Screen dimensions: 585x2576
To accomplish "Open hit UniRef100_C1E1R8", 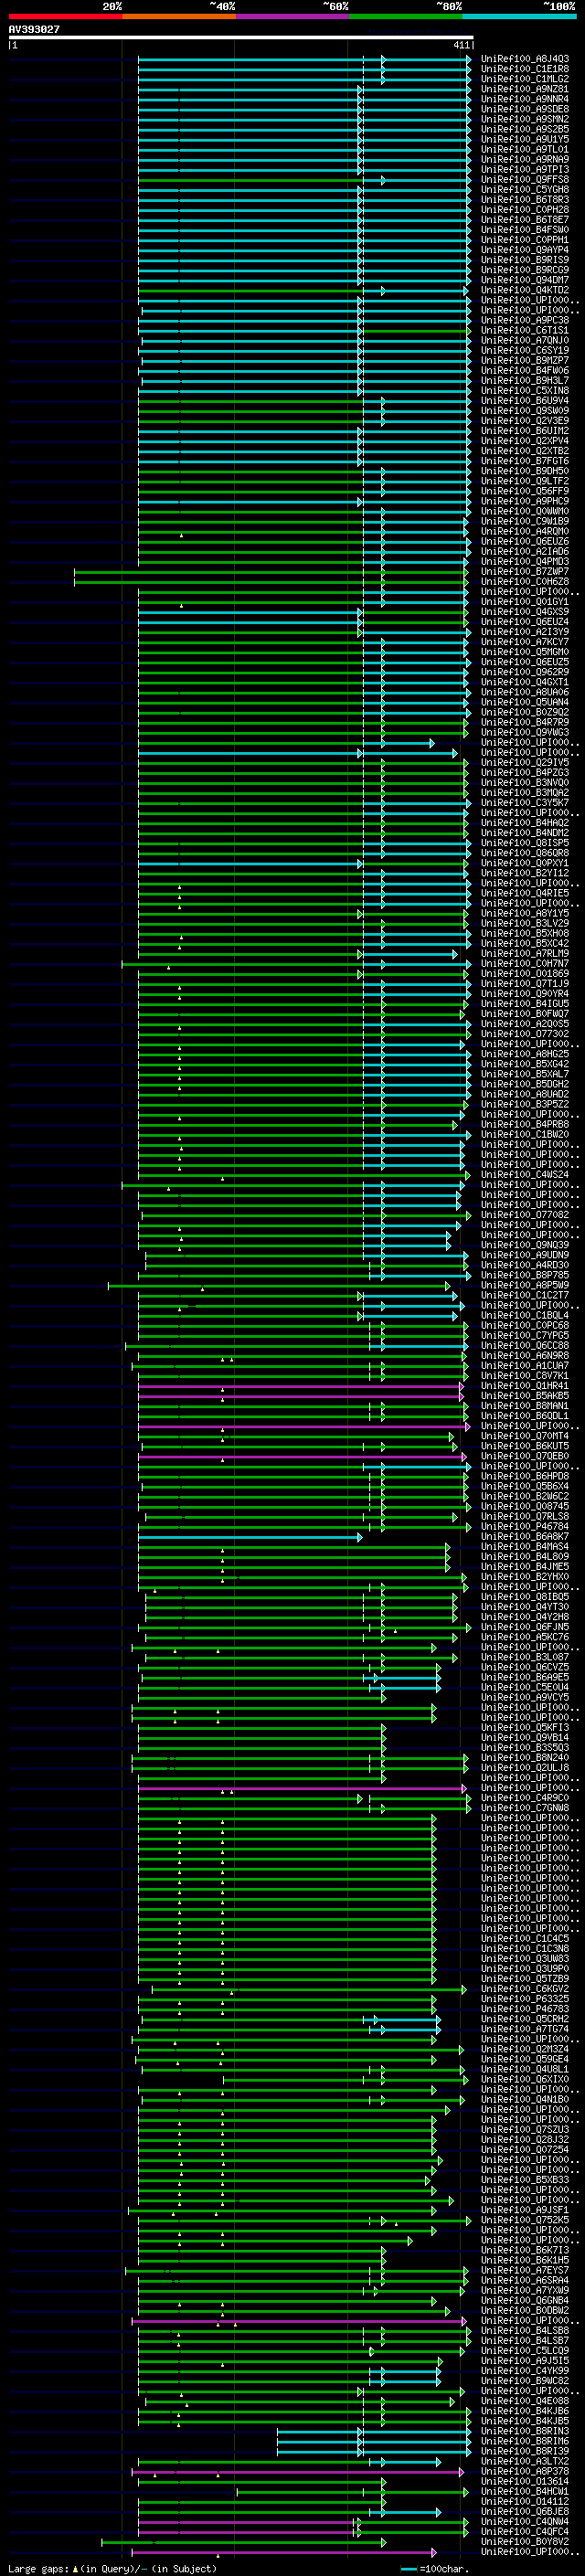I will (x=525, y=69).
